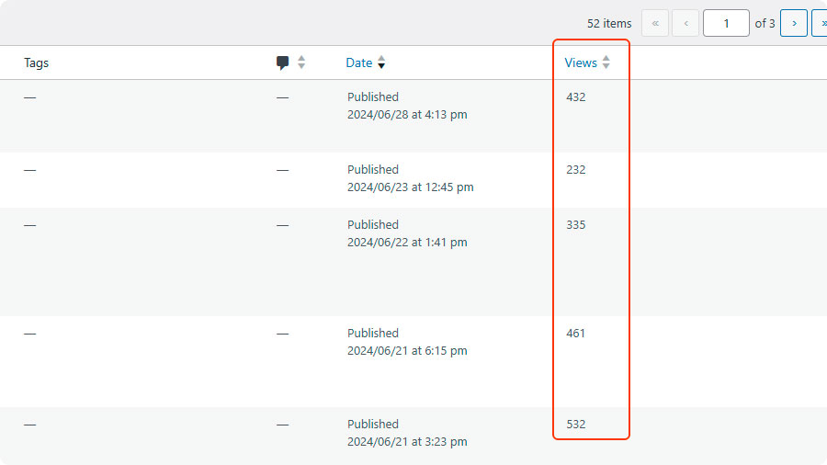
Task: Go to the next page of posts
Action: (793, 23)
